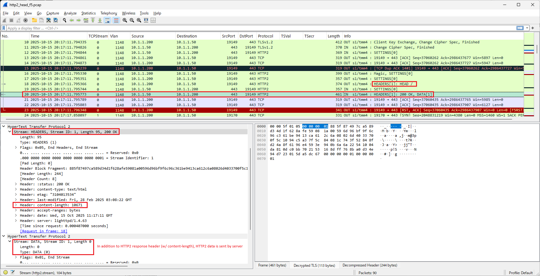This screenshot has height=276, width=540.
Task: Click the Stop capturing packets icon
Action: [x=11, y=20]
